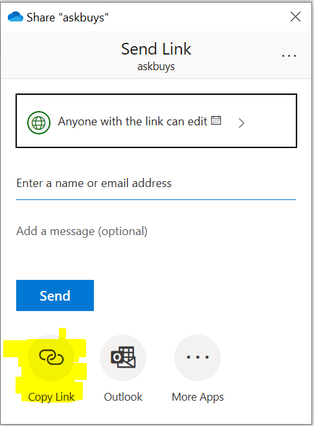The height and width of the screenshot is (426, 314).
Task: Click the "Outlook" text label
Action: click(123, 397)
